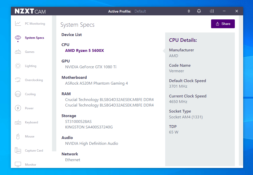Click the System Specs page title
Viewport: 253px width, 175px height.
click(x=78, y=25)
